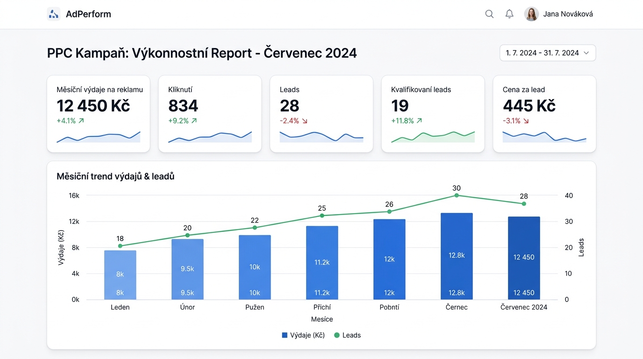Select the Červenec 2024 bar in chart
The image size is (643, 359).
pos(524,258)
